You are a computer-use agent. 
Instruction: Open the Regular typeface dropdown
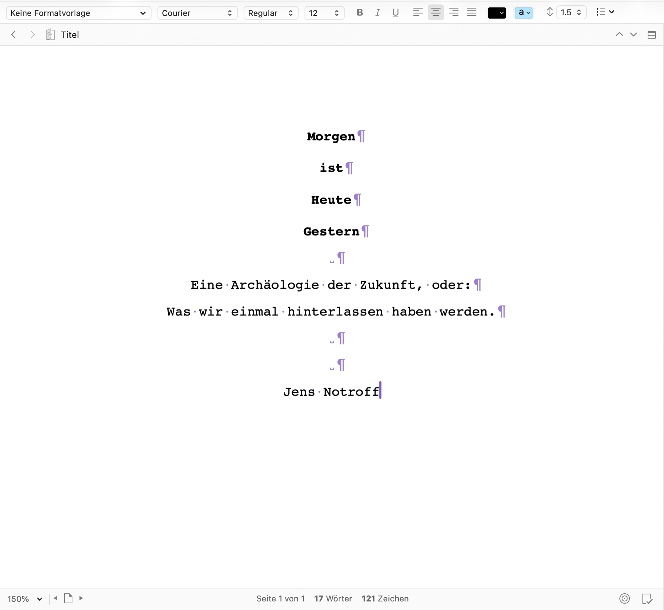pyautogui.click(x=271, y=13)
